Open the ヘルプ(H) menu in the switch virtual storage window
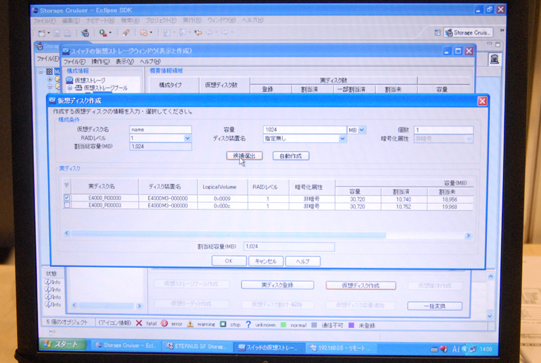 [x=150, y=62]
